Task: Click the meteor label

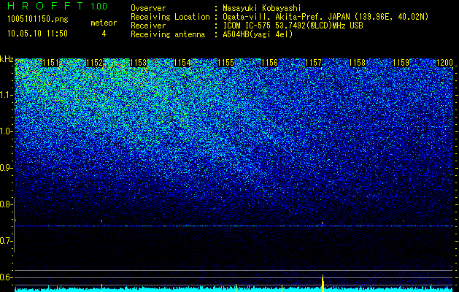Action: coord(104,23)
